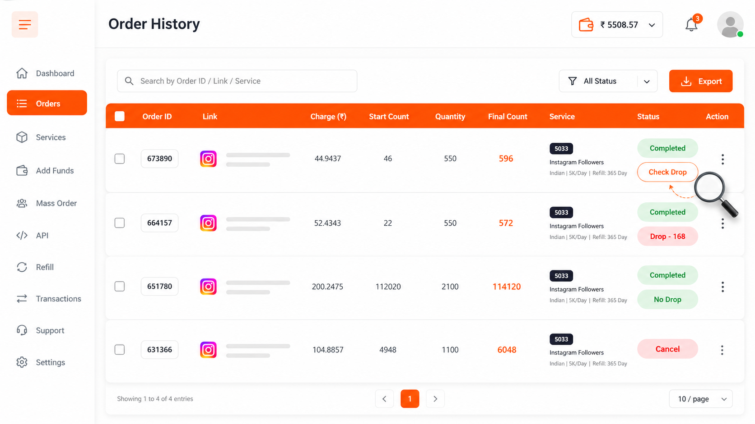This screenshot has width=755, height=424.
Task: Click order ID 651780
Action: [159, 287]
